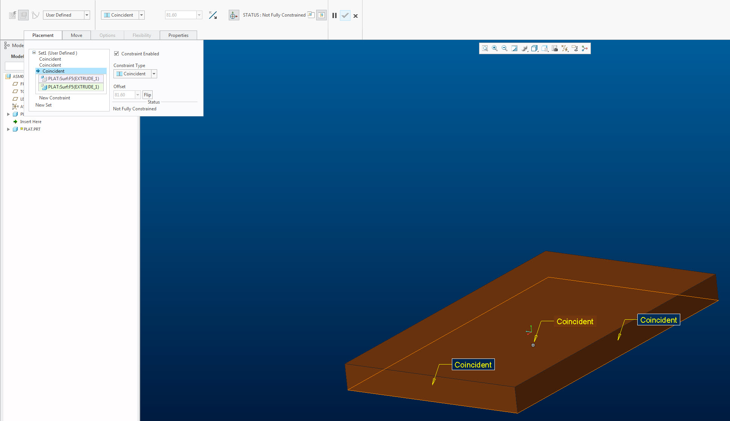
Task: Select the Coincident constraint in tree
Action: click(54, 71)
